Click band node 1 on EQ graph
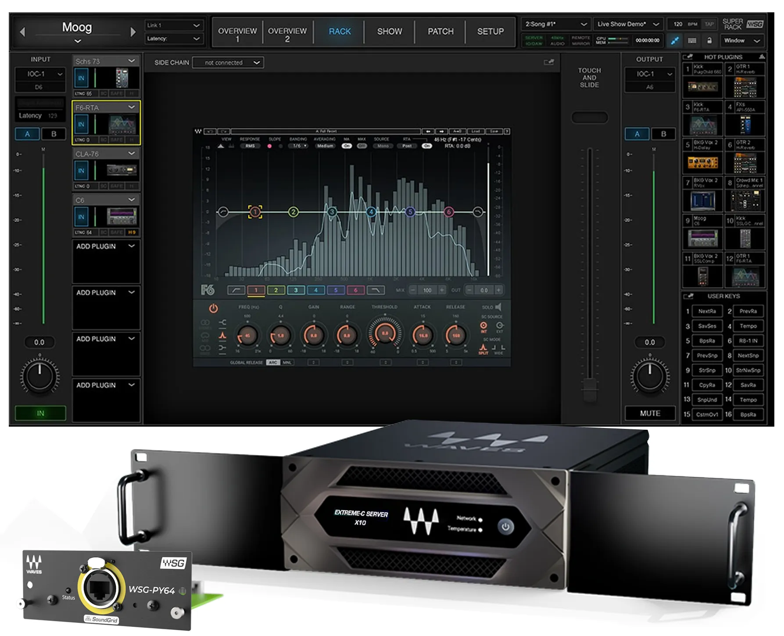784x636 pixels. tap(255, 212)
